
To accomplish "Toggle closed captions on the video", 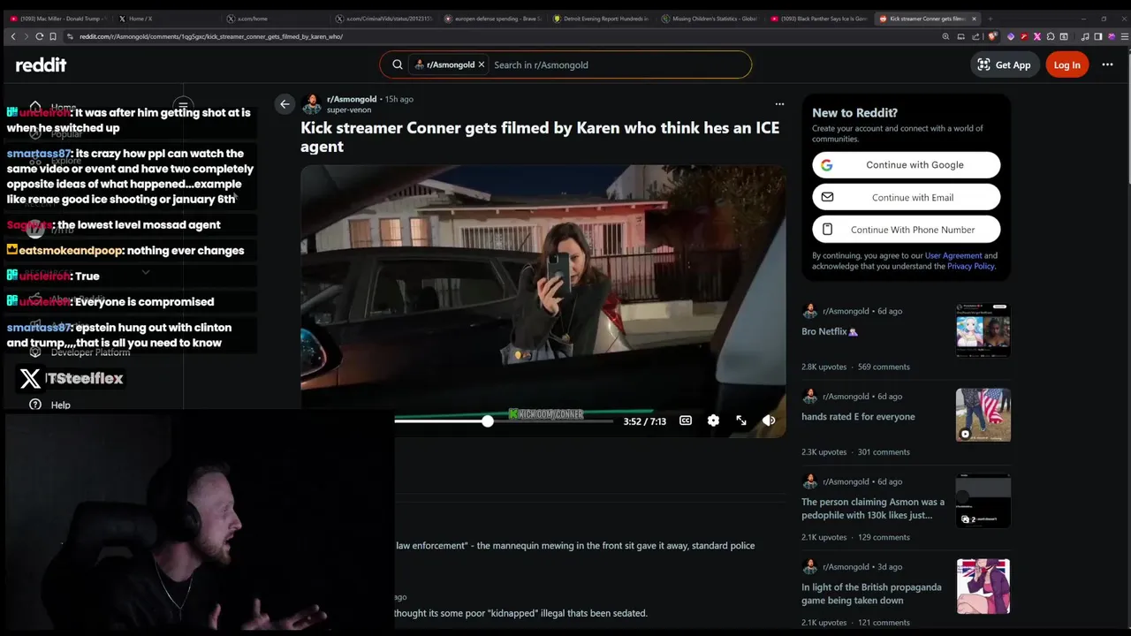I will pos(686,420).
